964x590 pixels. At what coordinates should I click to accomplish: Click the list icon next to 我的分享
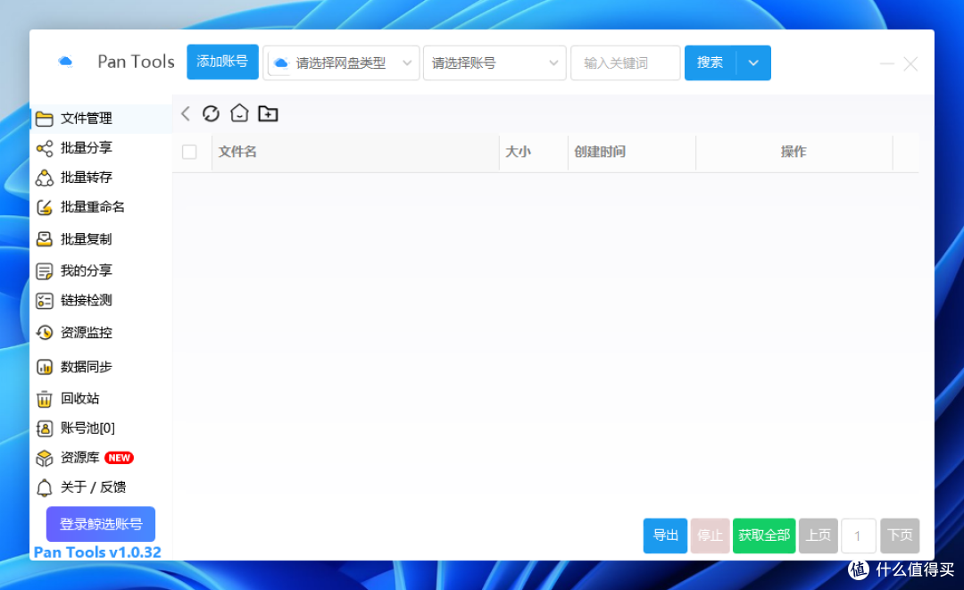(x=45, y=271)
